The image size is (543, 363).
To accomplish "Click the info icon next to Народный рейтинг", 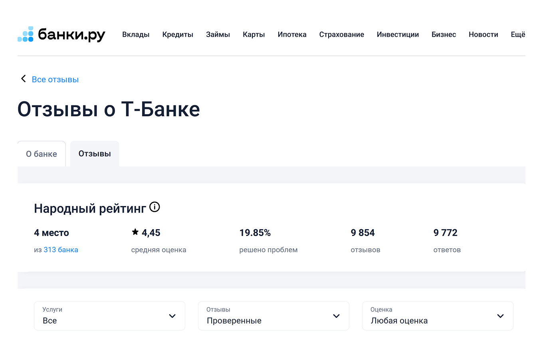I will coord(155,207).
